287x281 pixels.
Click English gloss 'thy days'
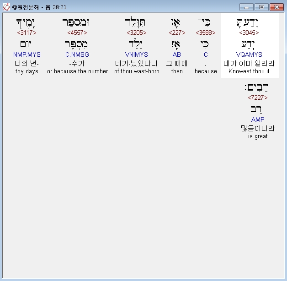(x=27, y=71)
